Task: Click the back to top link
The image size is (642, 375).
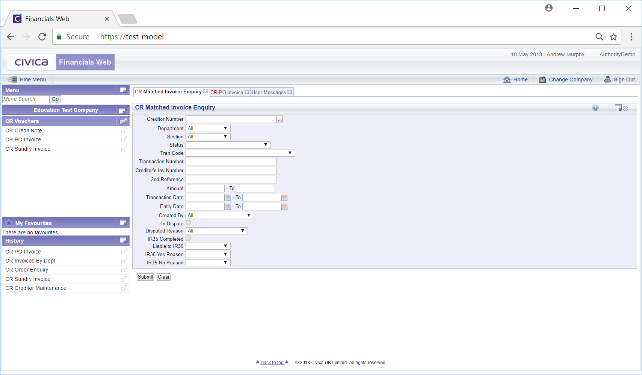Action: coord(272,363)
